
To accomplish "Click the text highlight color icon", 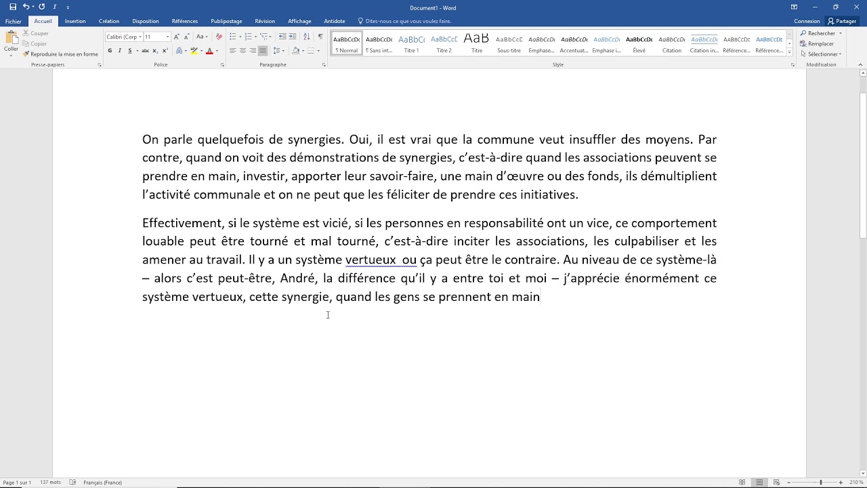I will (x=194, y=51).
